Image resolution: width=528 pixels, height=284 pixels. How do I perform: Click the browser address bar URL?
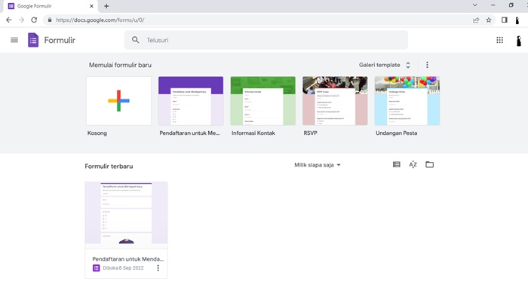click(100, 20)
